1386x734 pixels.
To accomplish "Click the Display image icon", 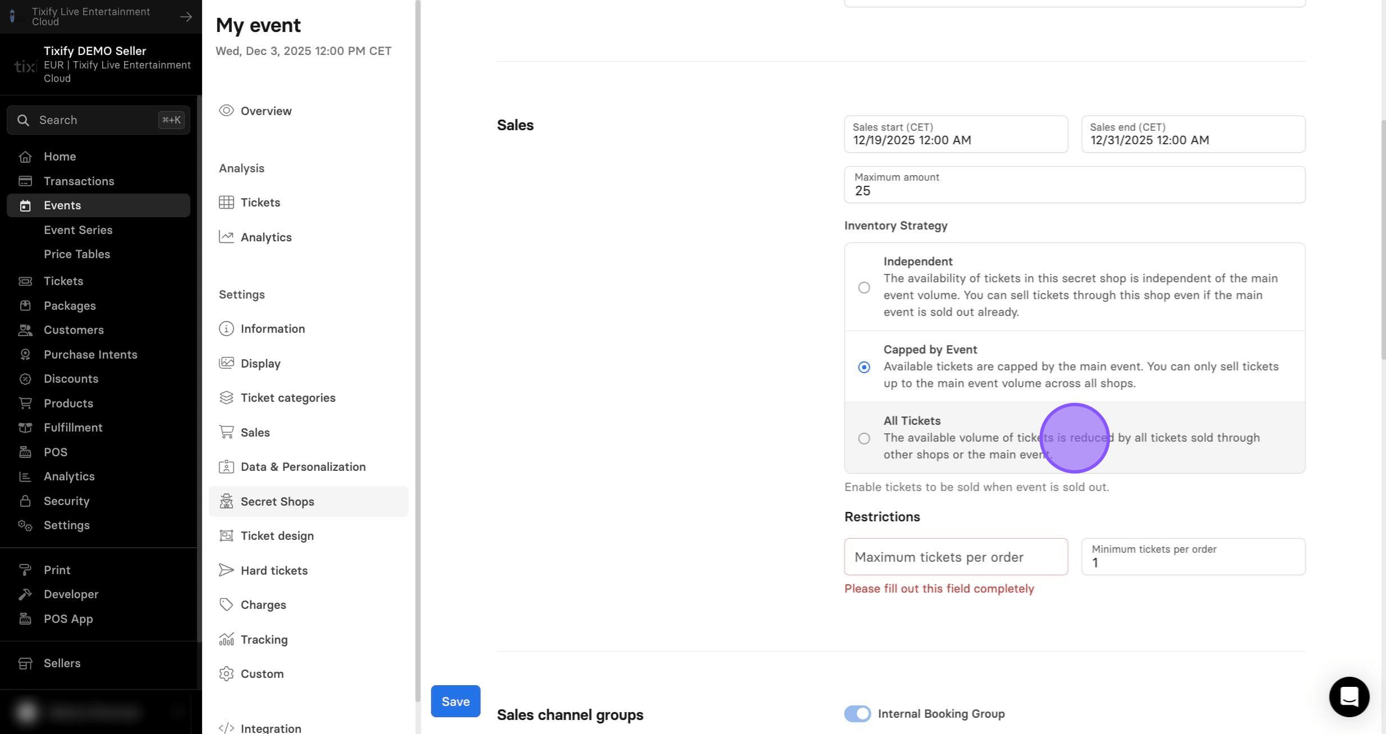I will point(226,363).
